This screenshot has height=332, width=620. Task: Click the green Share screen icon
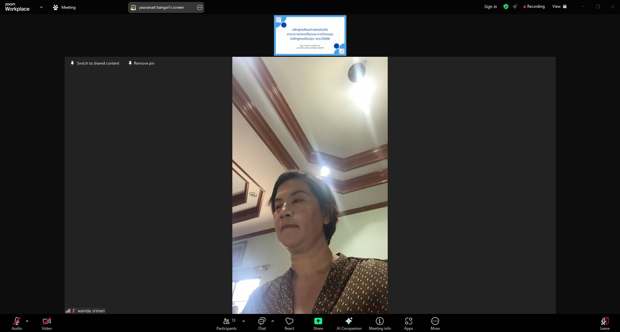pos(318,321)
